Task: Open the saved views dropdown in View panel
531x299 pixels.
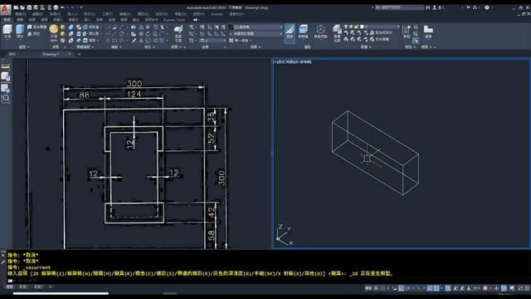Action: (x=256, y=33)
